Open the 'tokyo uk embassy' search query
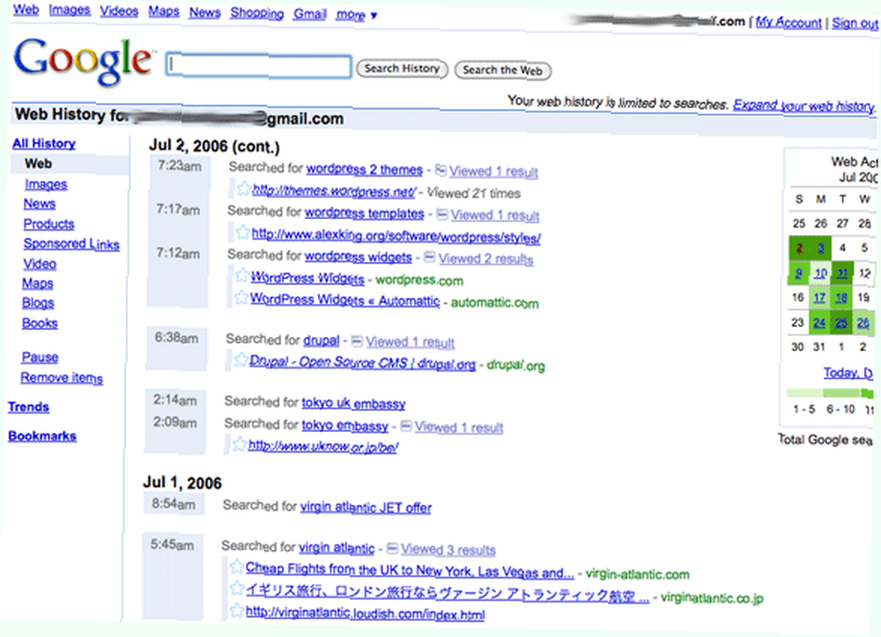 (353, 403)
